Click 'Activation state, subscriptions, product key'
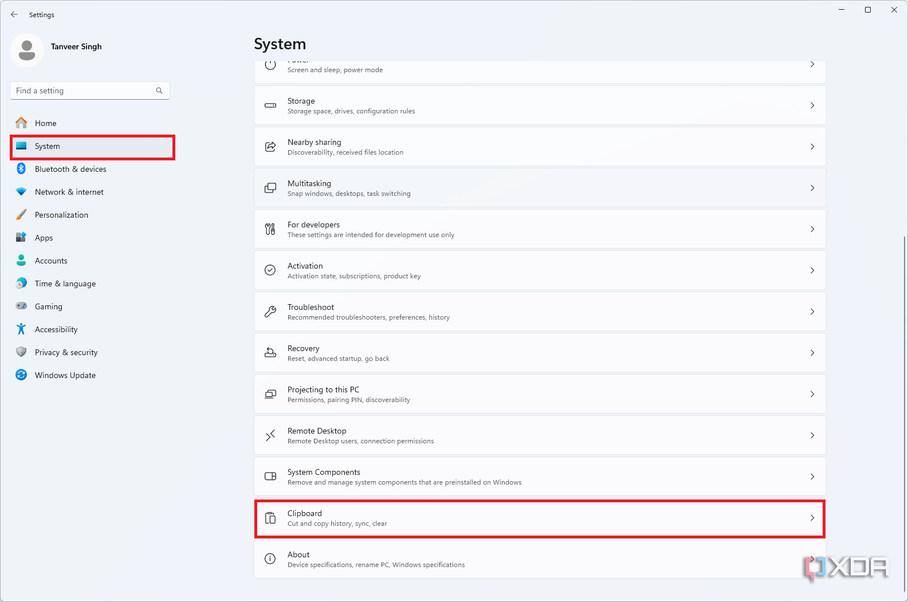Viewport: 908px width, 602px height. 354,276
